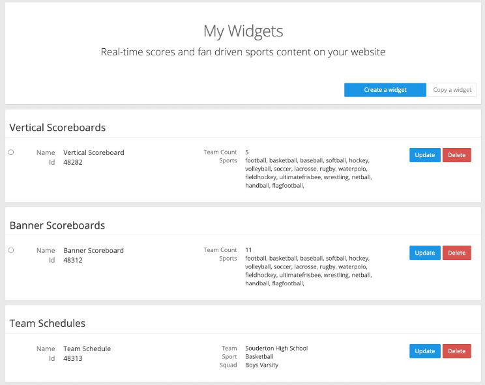485x385 pixels.
Task: Click the Vertical Scoreboards section heading
Action: [x=57, y=128]
